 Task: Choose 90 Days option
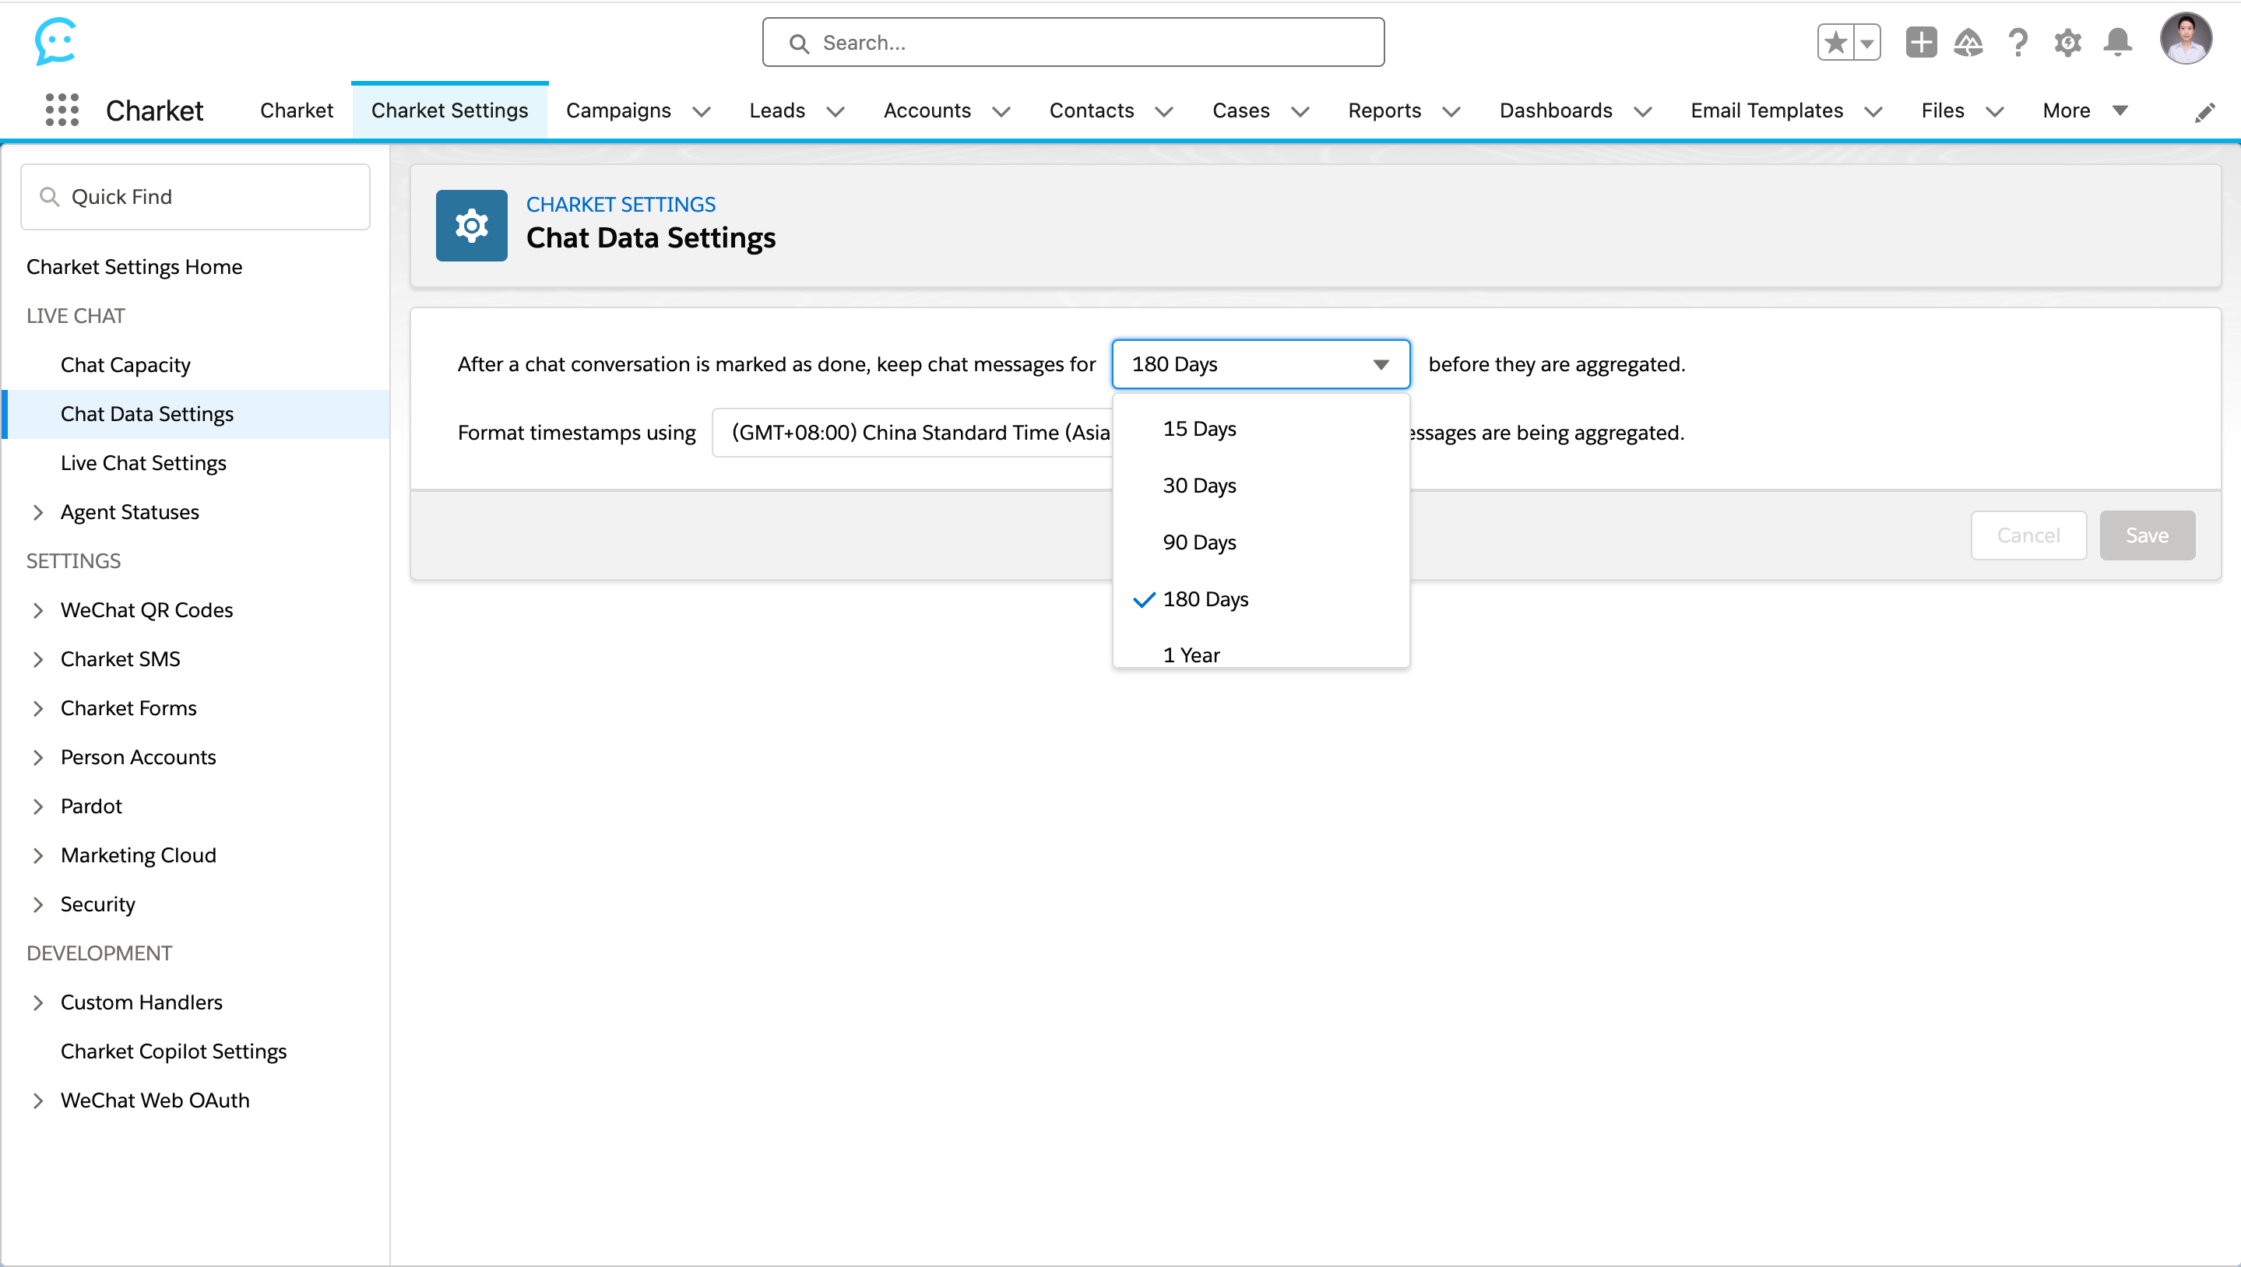tap(1260, 542)
